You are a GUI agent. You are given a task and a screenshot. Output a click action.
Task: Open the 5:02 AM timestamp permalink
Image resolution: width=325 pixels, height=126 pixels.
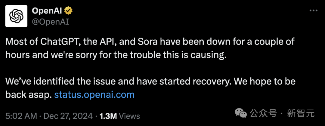(21, 116)
